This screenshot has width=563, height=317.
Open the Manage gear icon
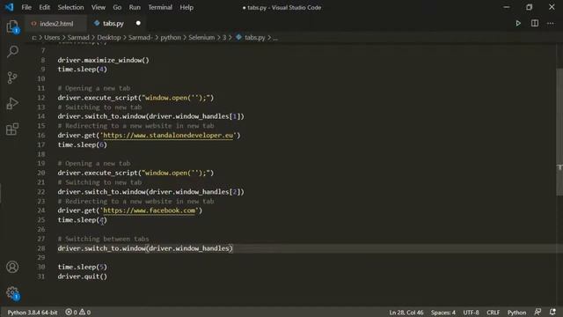point(12,292)
